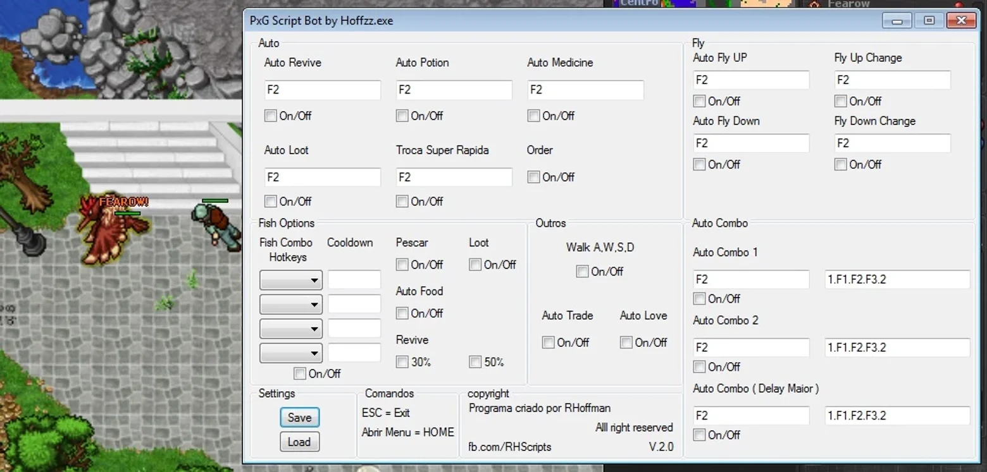Click the Save settings button

click(299, 418)
